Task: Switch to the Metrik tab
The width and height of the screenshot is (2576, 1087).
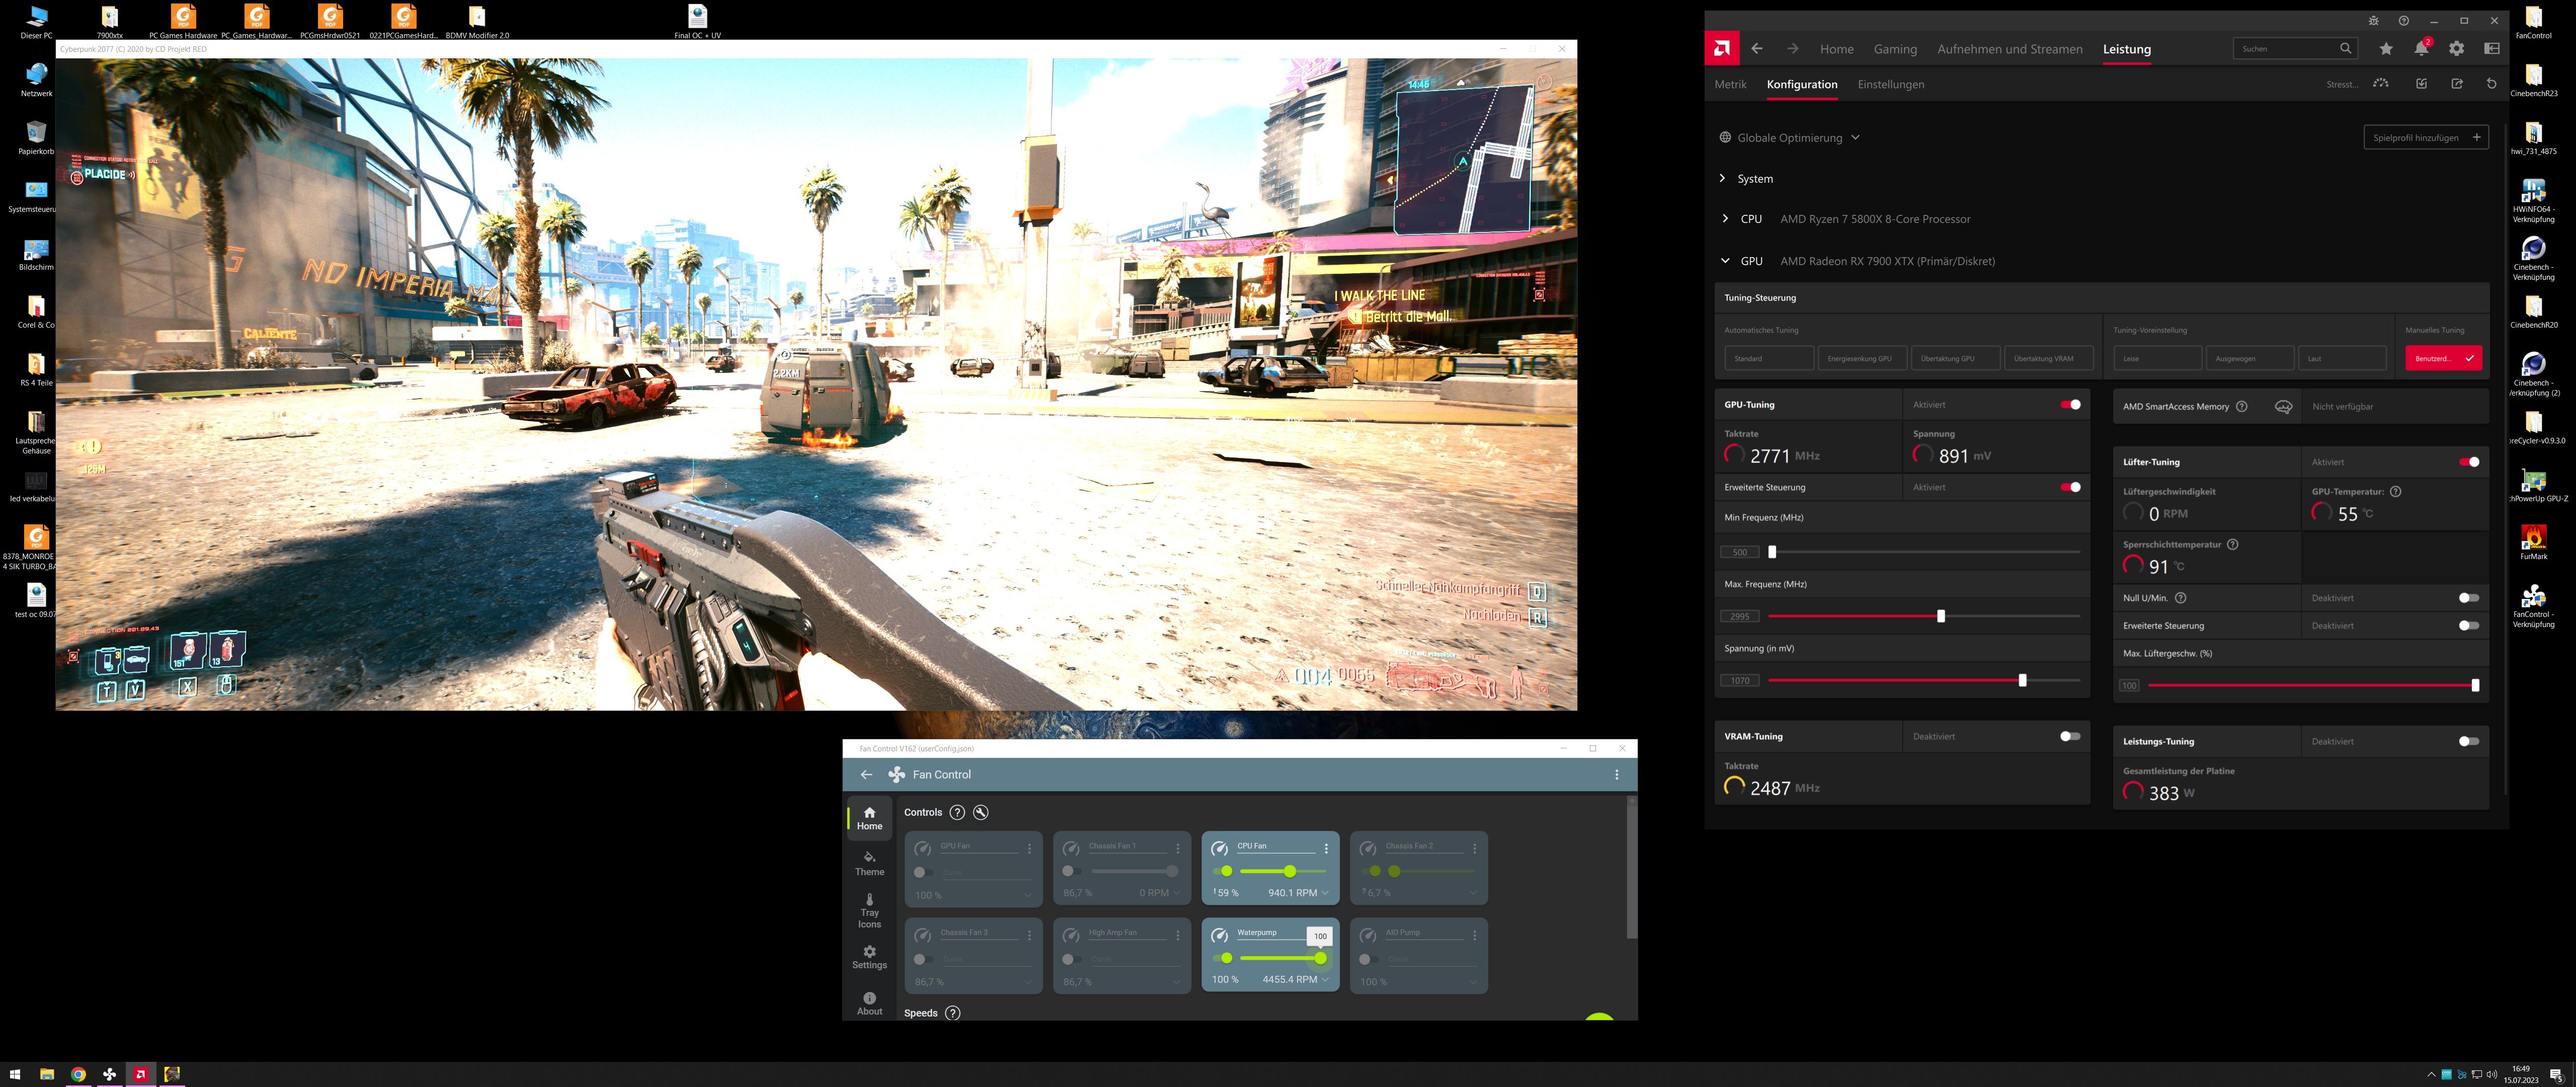Action: (x=1730, y=84)
